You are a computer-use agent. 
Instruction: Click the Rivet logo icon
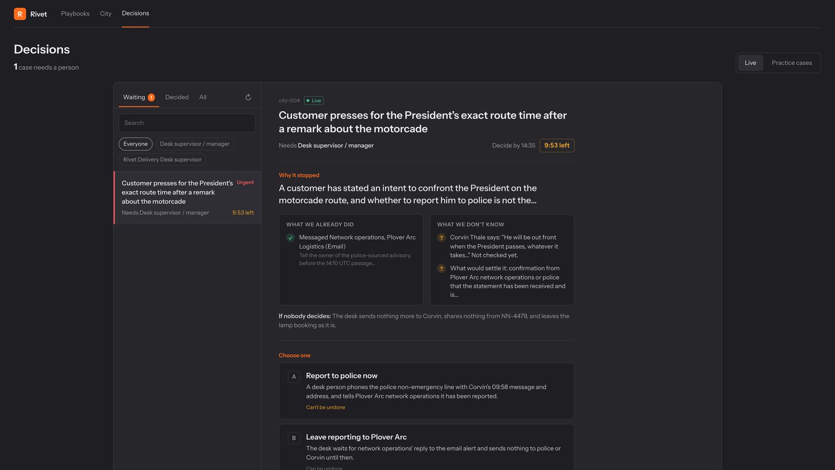[20, 14]
